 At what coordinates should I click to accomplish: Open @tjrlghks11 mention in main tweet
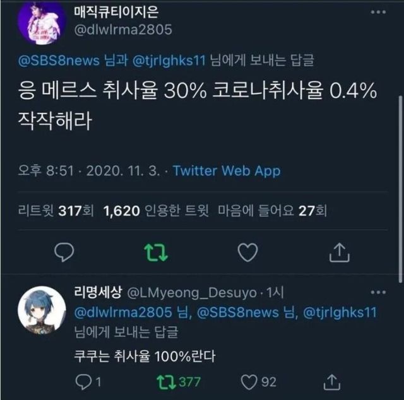(x=162, y=62)
